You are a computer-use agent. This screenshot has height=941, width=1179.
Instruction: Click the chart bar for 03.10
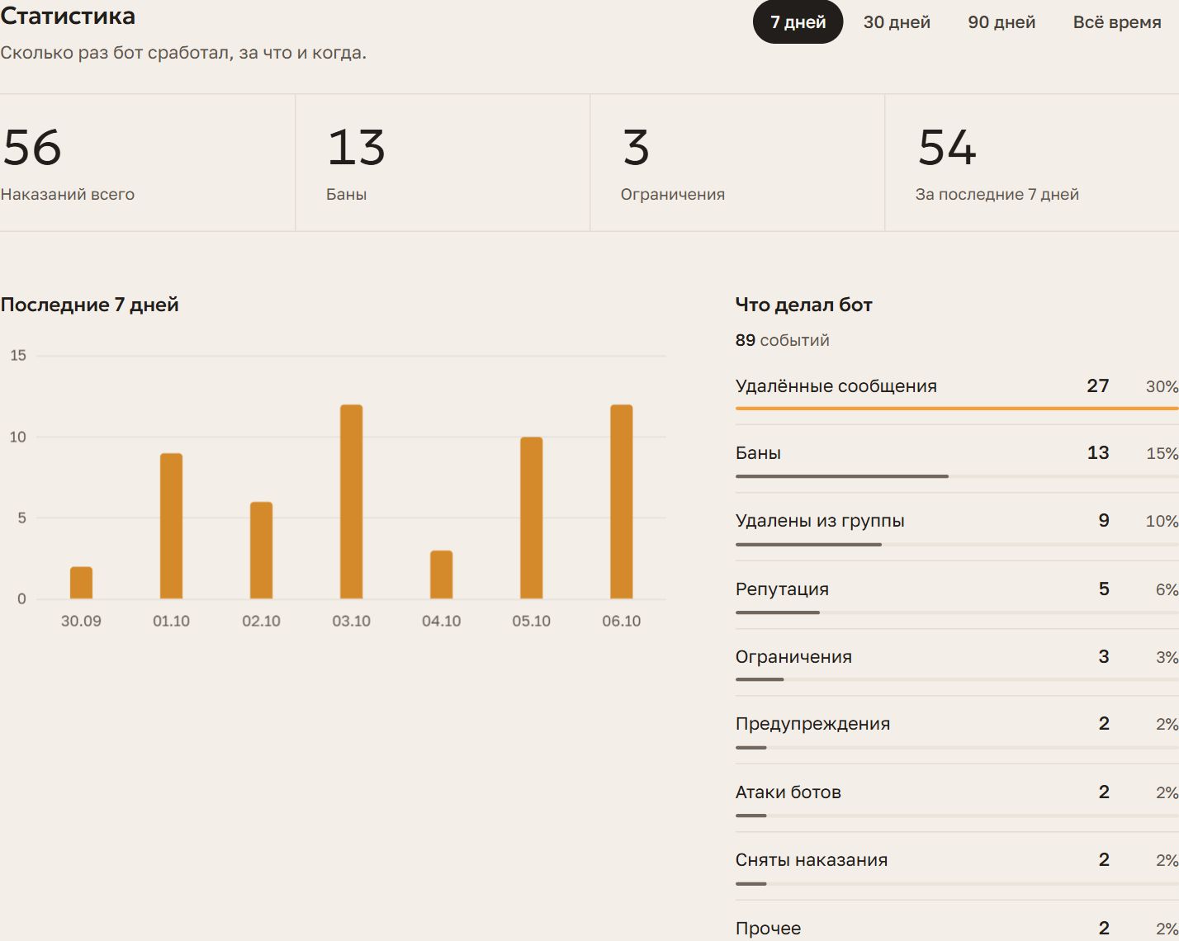tap(351, 502)
